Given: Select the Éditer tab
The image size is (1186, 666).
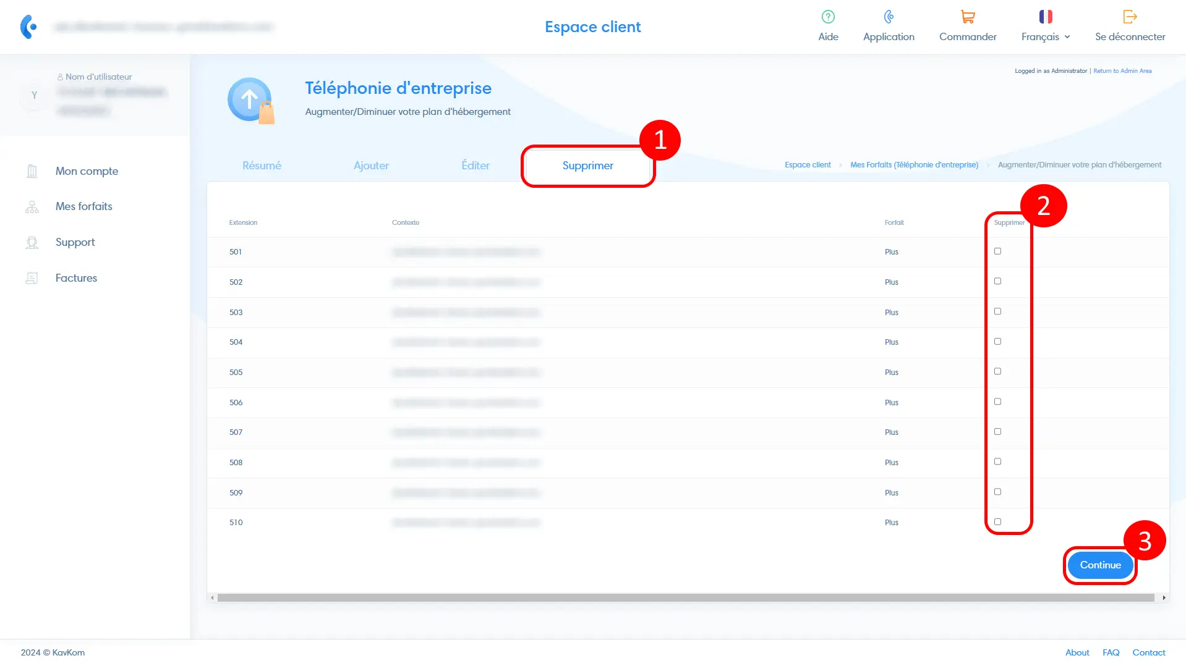Looking at the screenshot, I should pyautogui.click(x=475, y=166).
